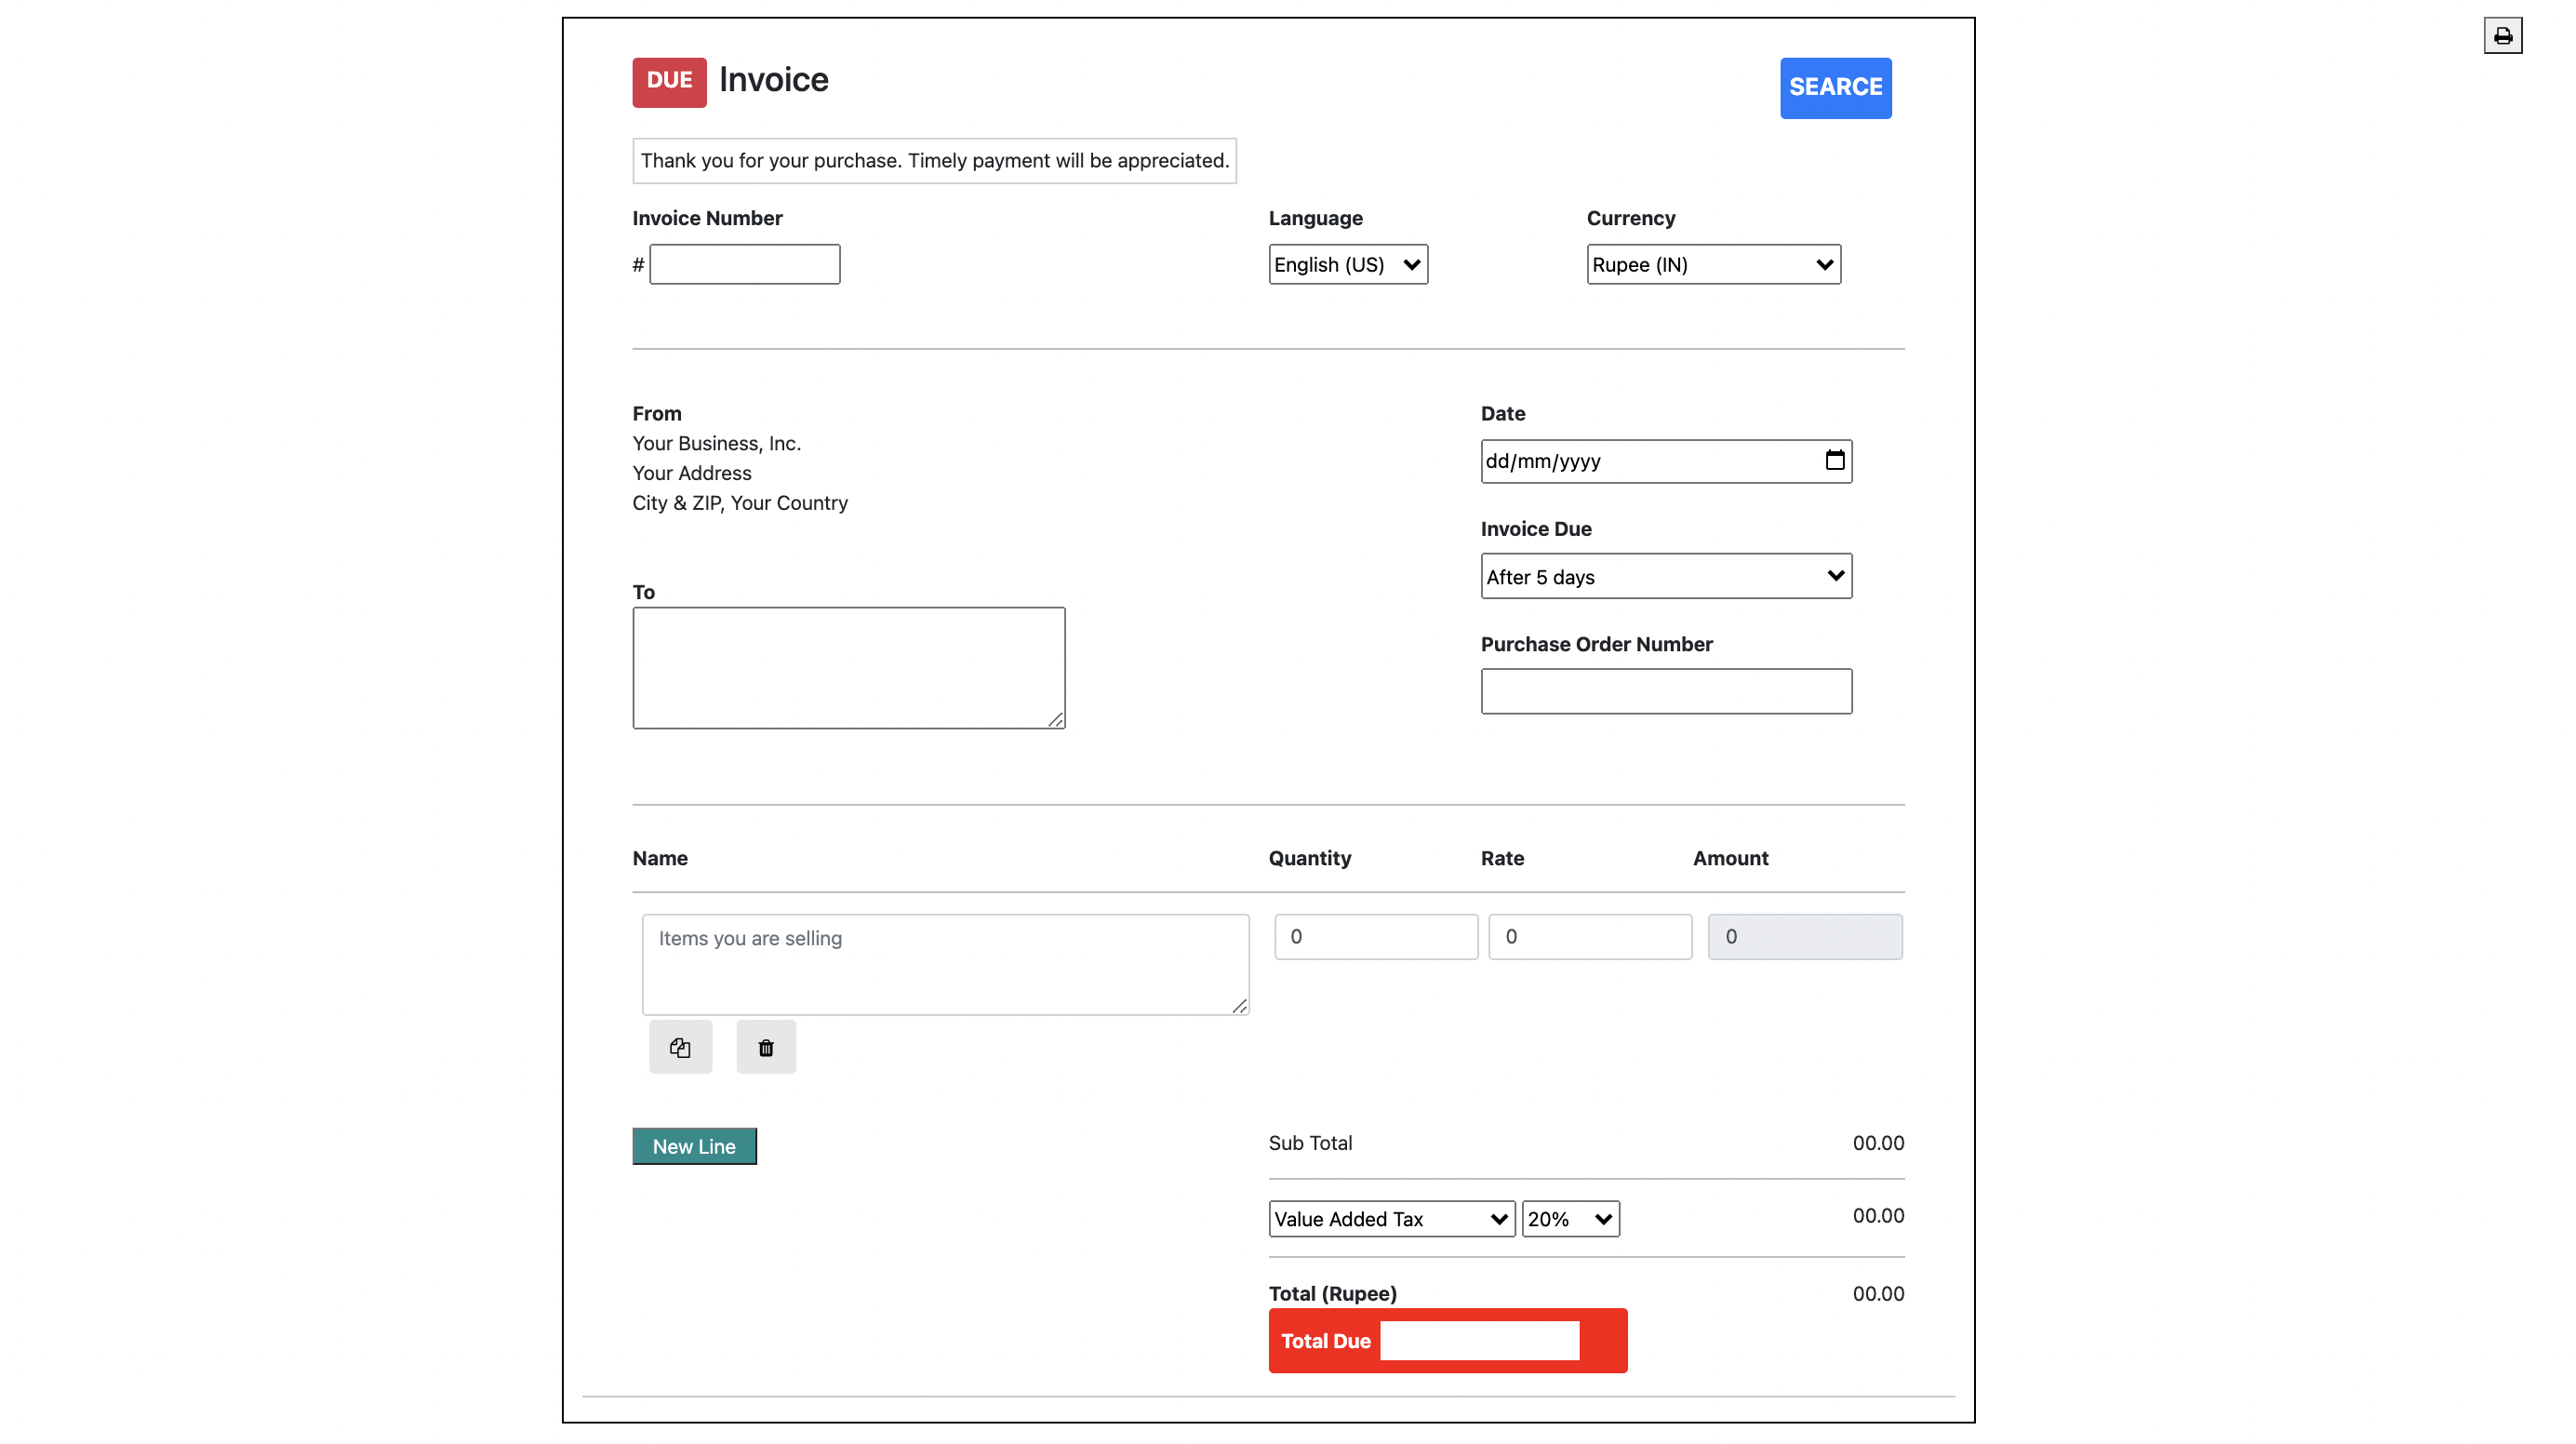Change the 20% tax rate dropdown
This screenshot has width=2576, height=1444.
(x=1570, y=1219)
